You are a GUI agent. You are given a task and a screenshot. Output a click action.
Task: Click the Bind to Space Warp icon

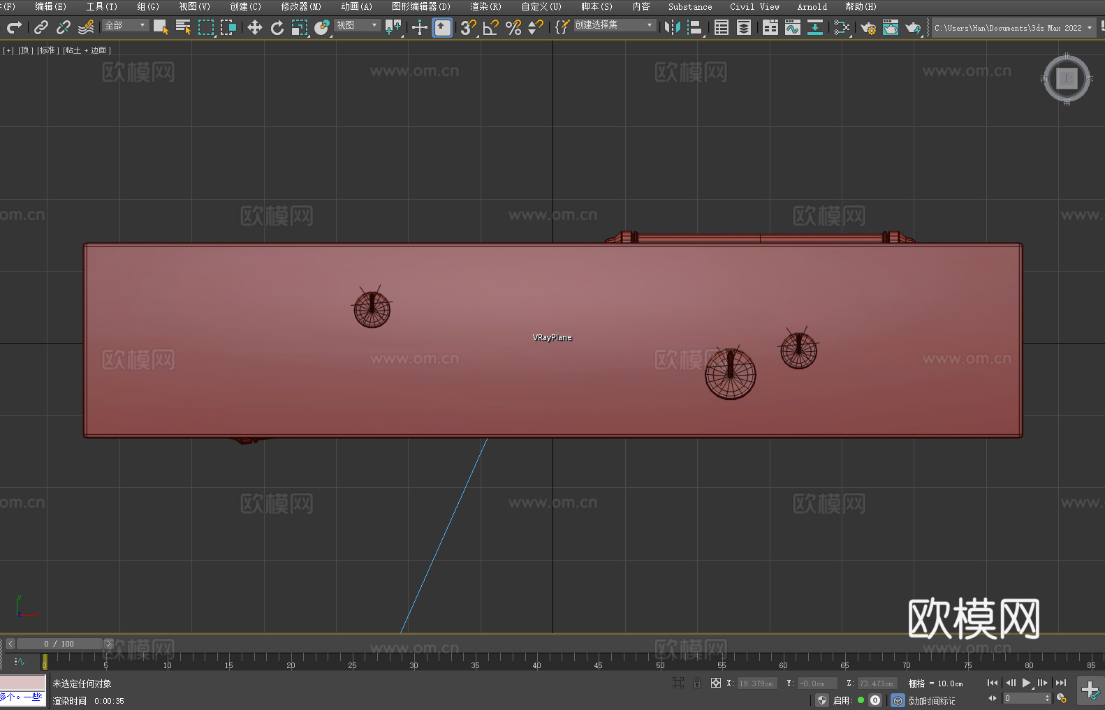86,27
